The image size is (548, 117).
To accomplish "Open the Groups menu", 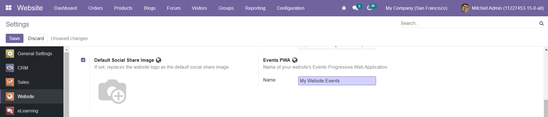I will coord(226,8).
